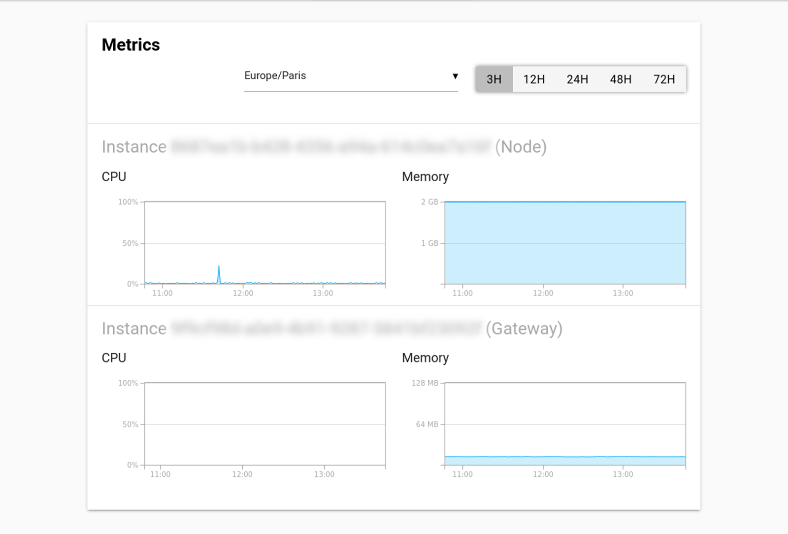Click the Gateway CPU chart title
Viewport: 788px width, 534px height.
click(x=114, y=358)
